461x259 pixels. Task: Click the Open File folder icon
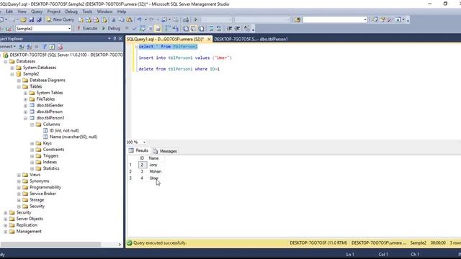coord(23,19)
